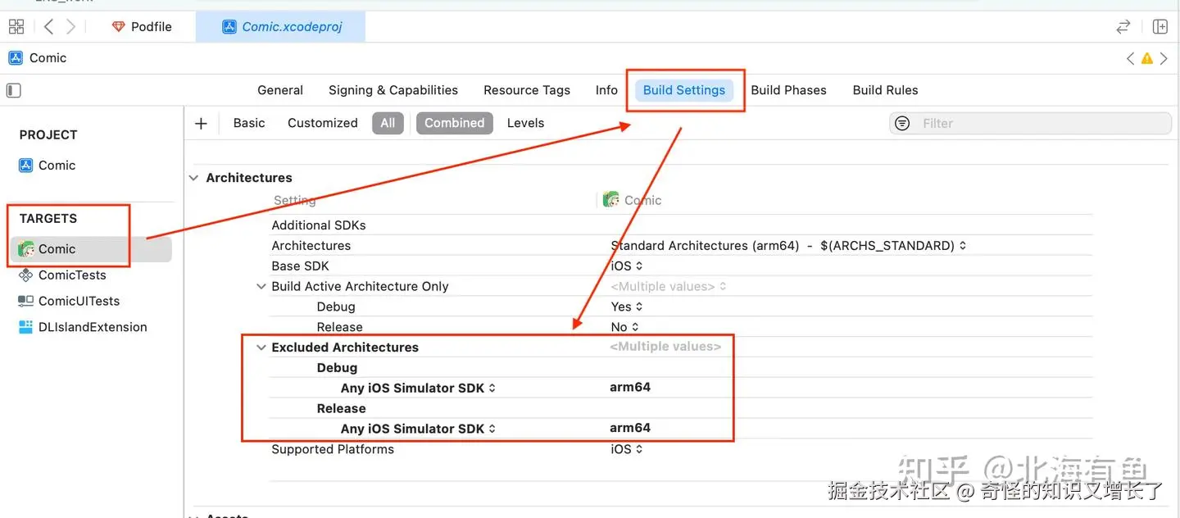Open the related items grid icon
This screenshot has height=518, width=1180.
(16, 26)
